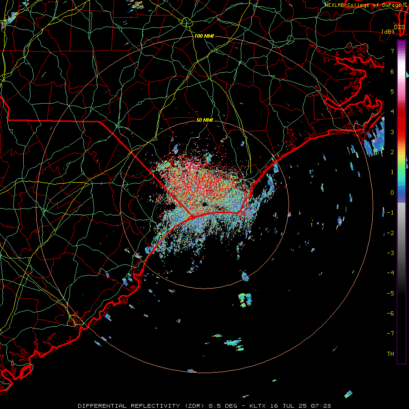Click the '7' value on the color scale

tap(392, 51)
